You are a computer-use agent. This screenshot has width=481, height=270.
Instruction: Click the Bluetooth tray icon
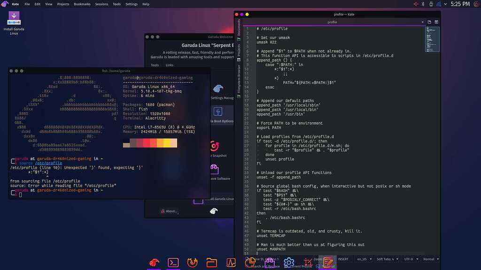[x=422, y=4]
